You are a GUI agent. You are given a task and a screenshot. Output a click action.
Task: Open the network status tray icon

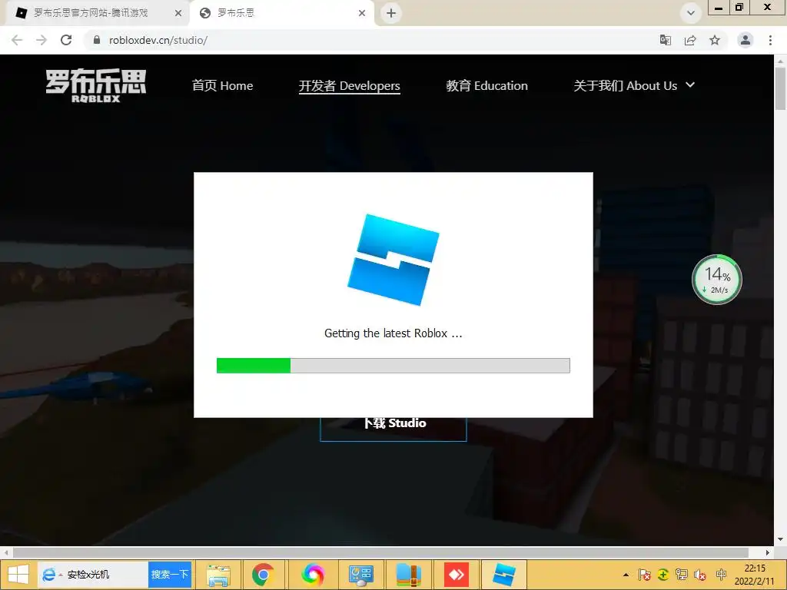click(x=682, y=575)
